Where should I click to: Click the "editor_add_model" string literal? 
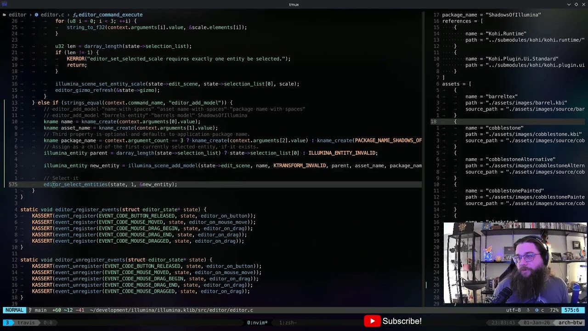[195, 103]
